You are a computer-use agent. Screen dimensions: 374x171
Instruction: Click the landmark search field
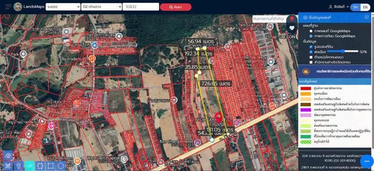(269, 19)
